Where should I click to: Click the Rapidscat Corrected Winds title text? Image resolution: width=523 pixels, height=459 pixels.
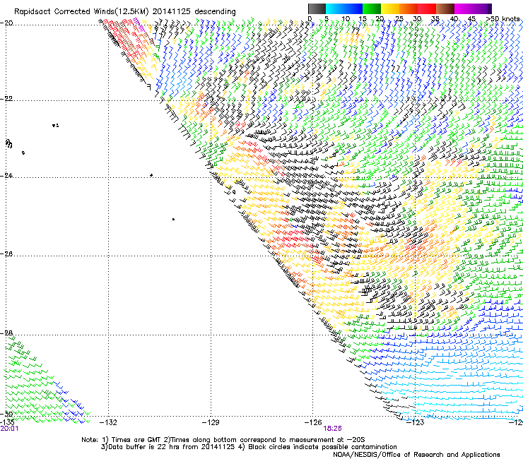tap(125, 12)
